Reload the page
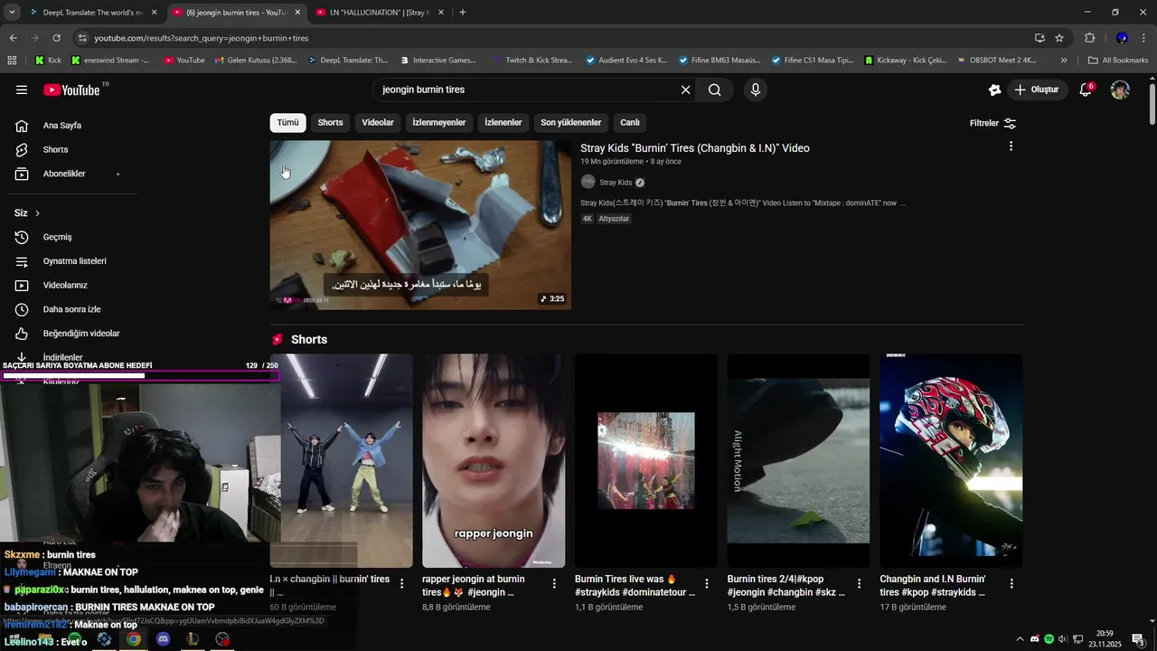 (x=56, y=38)
